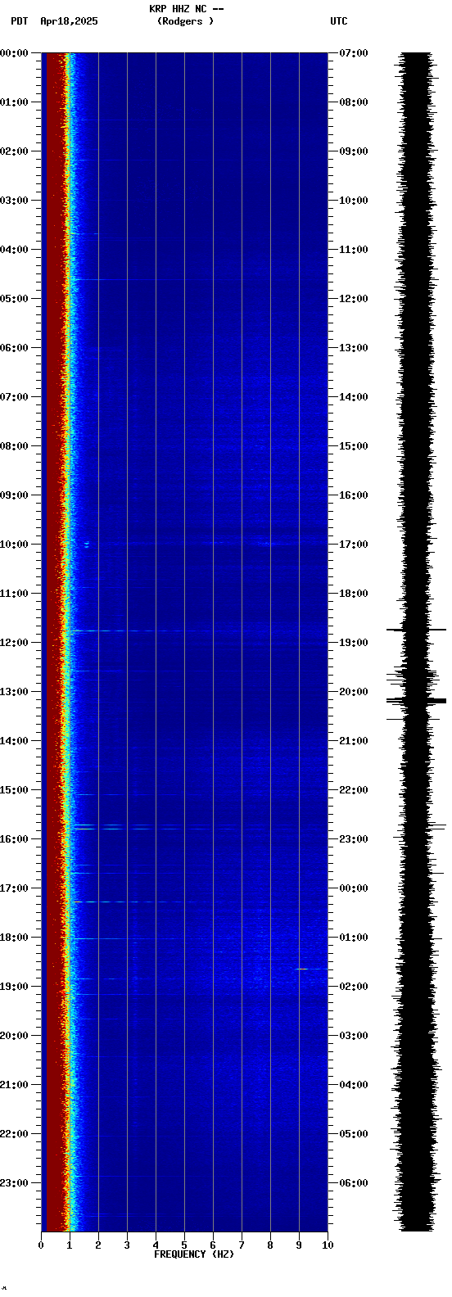Screen dimensions: 452x1297
Task: Select the PDT '00:00' time tick label
Action: (x=15, y=53)
